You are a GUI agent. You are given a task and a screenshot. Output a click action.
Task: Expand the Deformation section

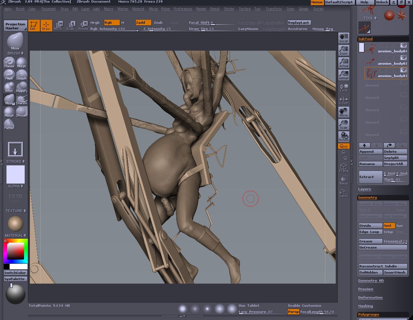pos(370,298)
